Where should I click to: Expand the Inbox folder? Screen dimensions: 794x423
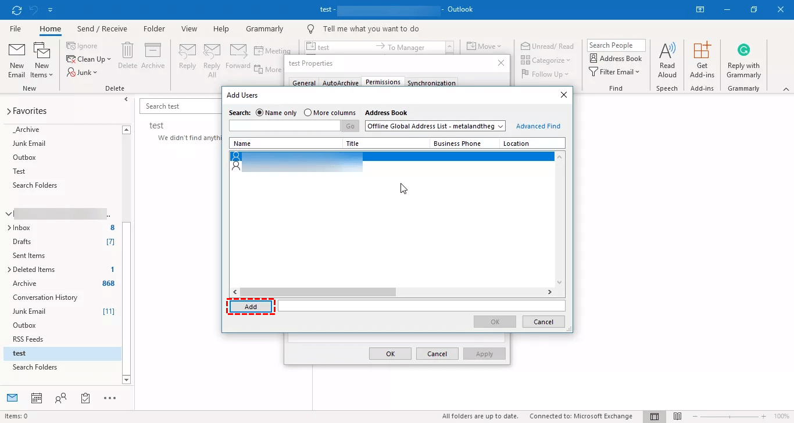[x=9, y=228]
